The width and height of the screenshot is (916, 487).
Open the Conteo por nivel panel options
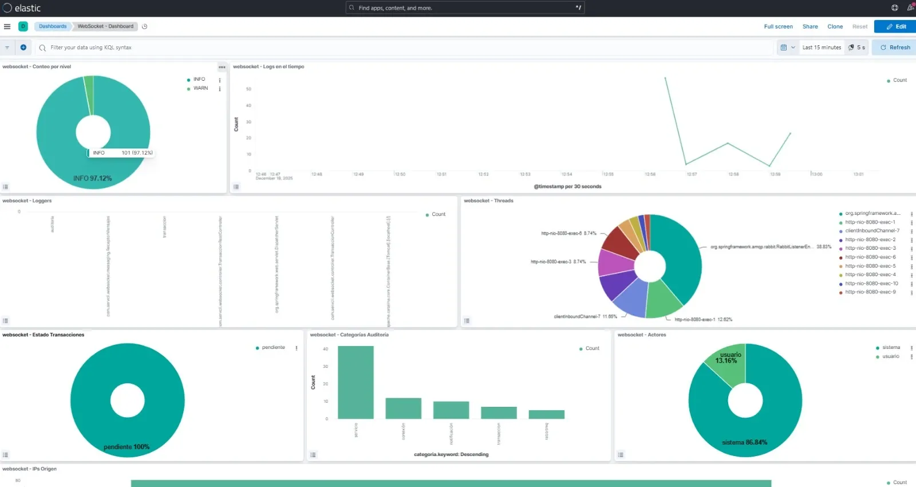pyautogui.click(x=222, y=67)
